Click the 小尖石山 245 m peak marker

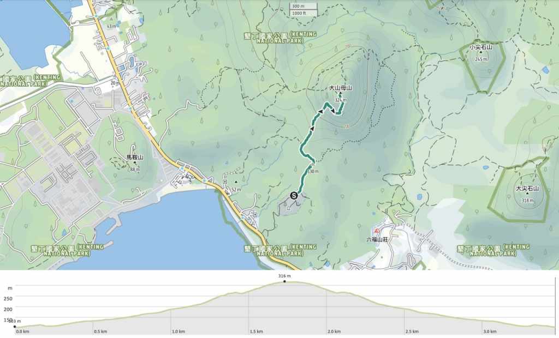[481, 53]
